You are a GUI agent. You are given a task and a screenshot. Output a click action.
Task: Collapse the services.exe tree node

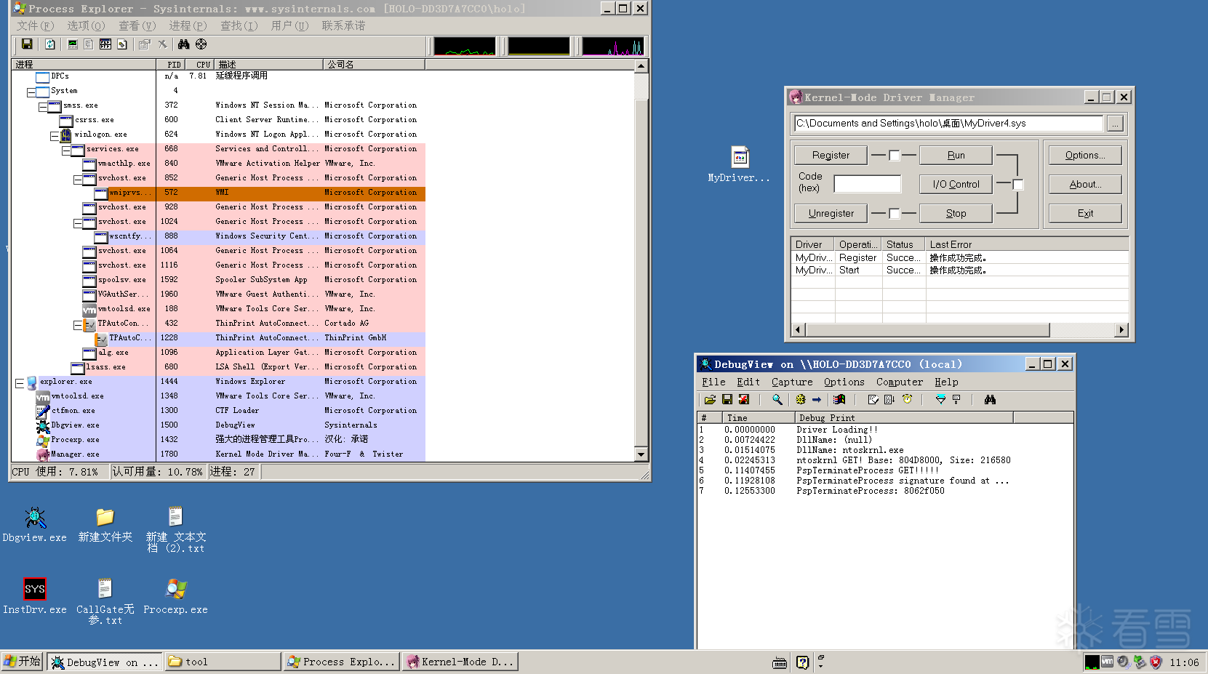coord(66,150)
